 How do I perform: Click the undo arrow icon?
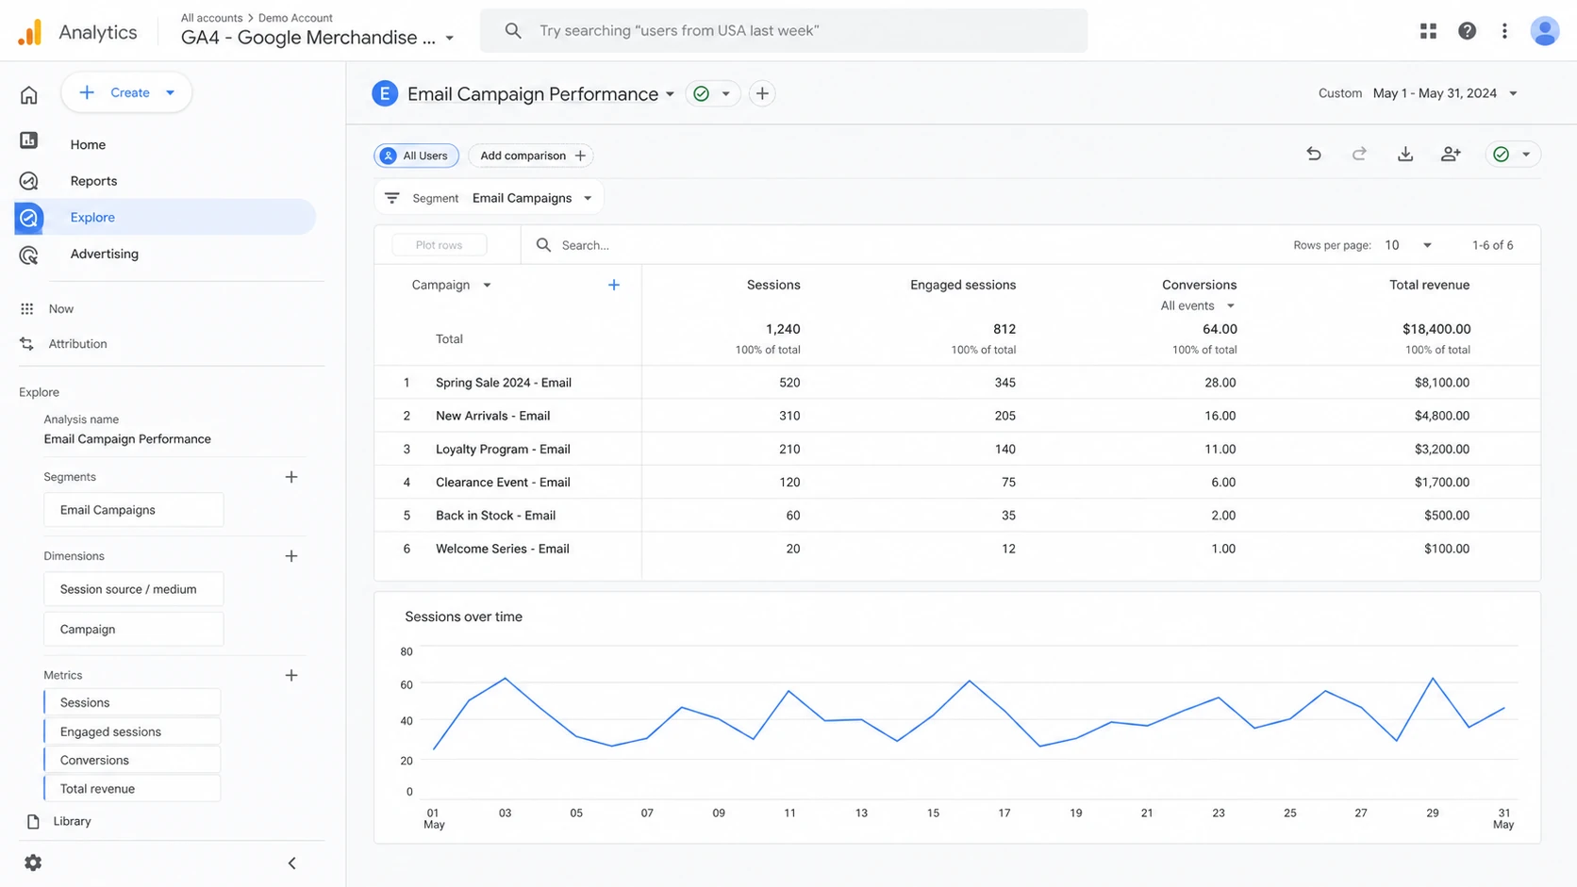(x=1314, y=154)
